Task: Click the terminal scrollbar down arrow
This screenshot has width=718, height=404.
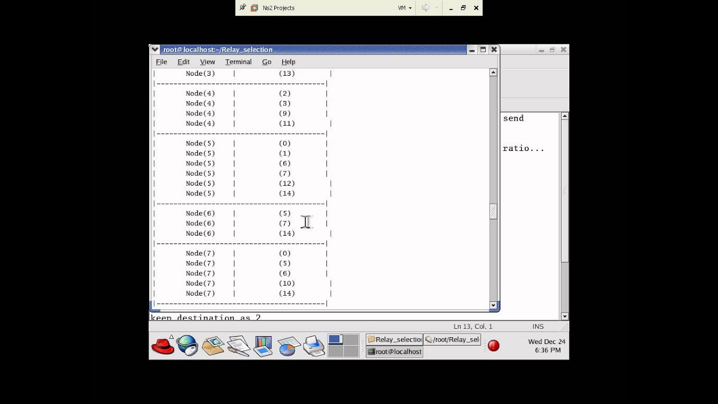Action: [x=493, y=306]
